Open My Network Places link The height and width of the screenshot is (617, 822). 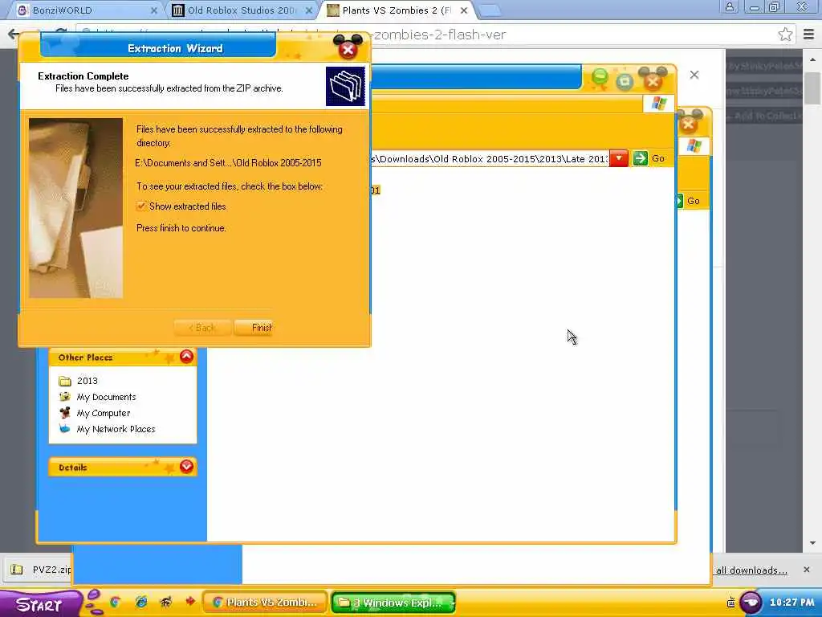(x=116, y=429)
